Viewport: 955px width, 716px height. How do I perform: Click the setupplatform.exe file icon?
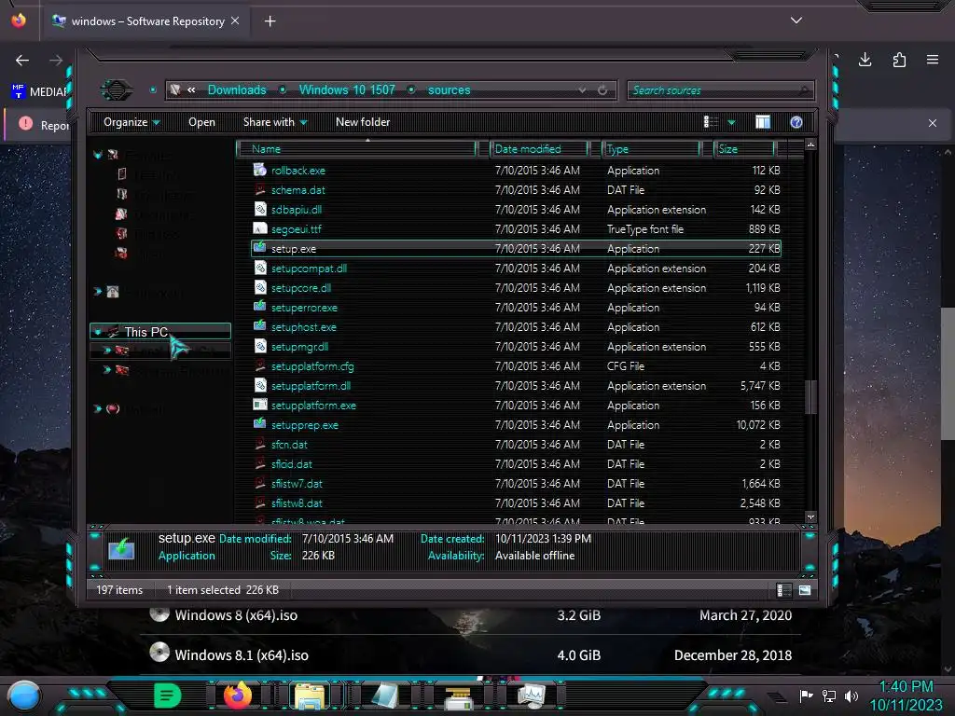pos(260,405)
